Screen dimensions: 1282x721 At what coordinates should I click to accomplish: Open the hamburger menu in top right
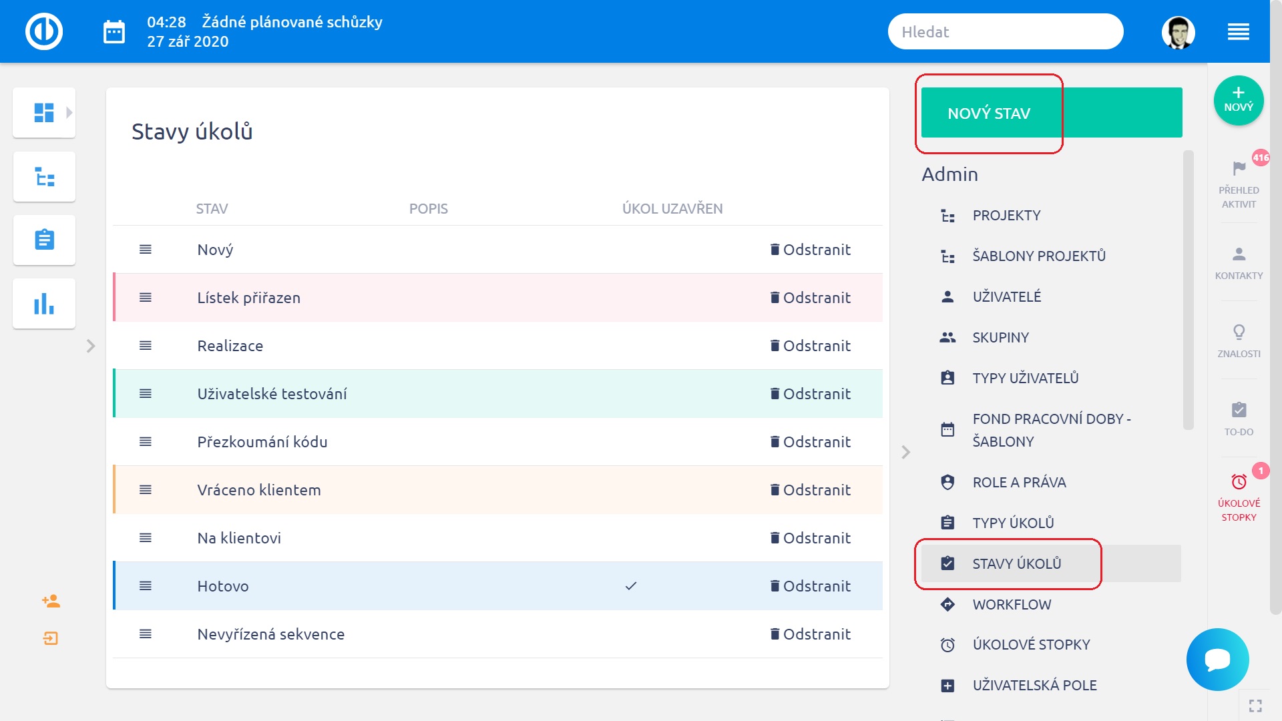(1238, 31)
